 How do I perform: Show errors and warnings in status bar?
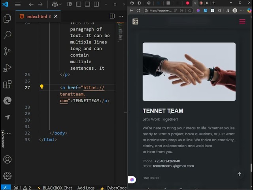(x=22, y=188)
